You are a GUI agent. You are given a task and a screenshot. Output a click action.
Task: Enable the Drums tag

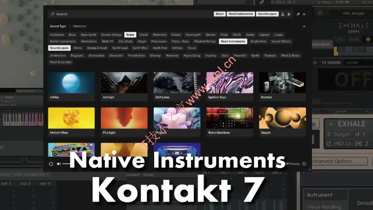coord(176,34)
